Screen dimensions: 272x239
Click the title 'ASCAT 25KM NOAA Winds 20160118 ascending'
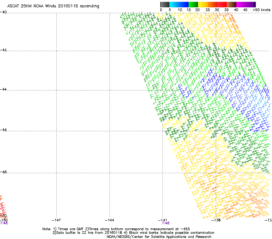point(53,6)
